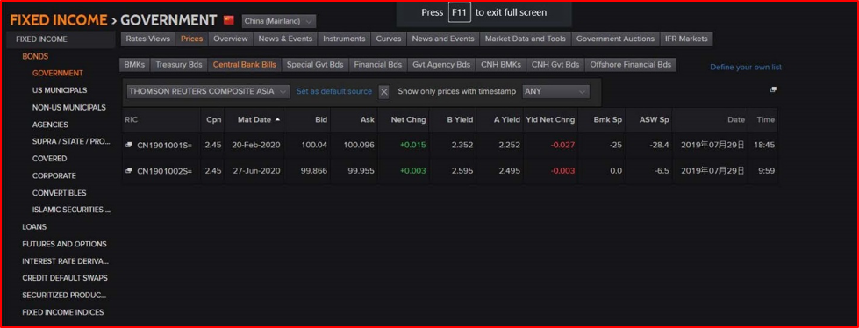
Task: Click the -28.4 ASW spread value
Action: 658,145
